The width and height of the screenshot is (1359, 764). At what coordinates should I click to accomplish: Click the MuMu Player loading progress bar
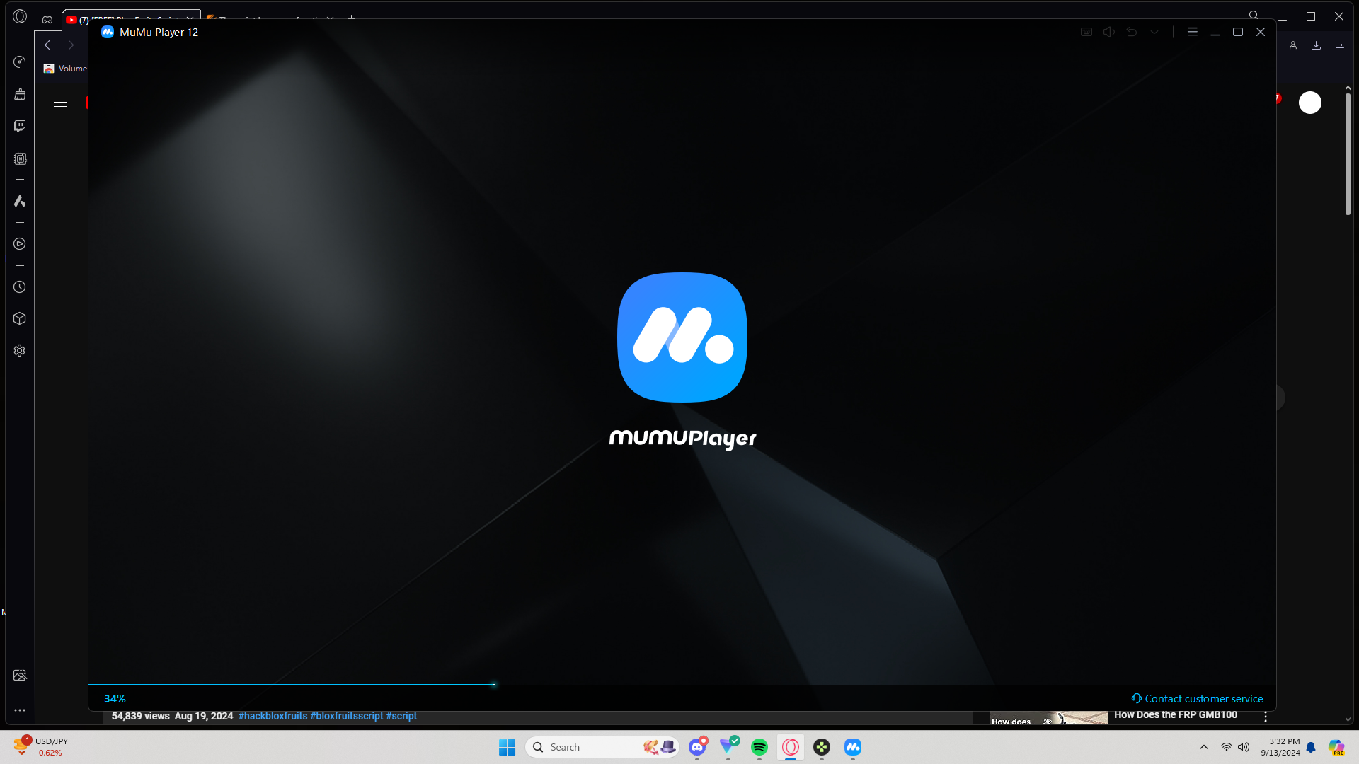pos(682,685)
